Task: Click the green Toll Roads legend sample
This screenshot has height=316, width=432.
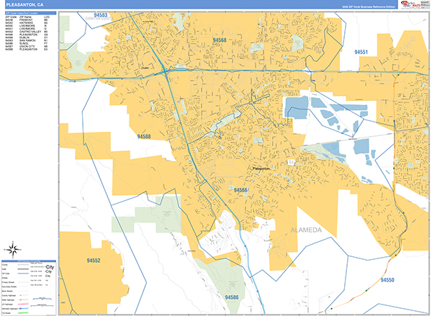Action: point(23,313)
